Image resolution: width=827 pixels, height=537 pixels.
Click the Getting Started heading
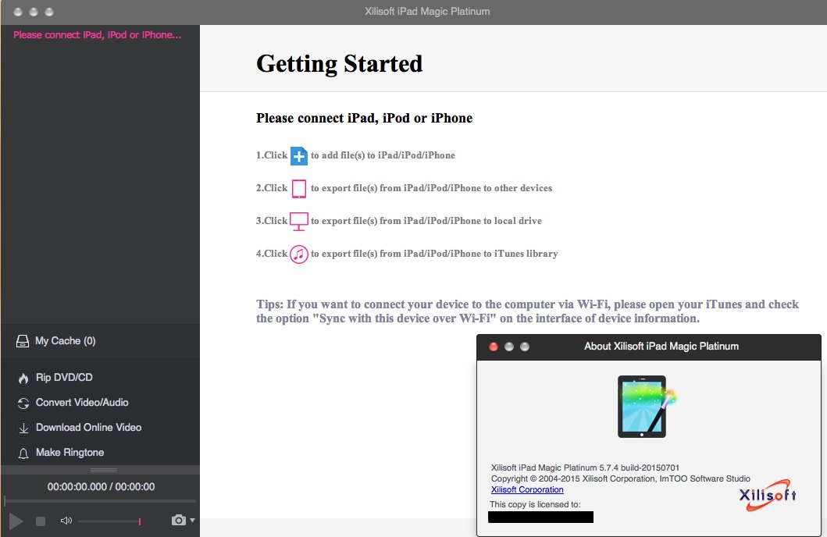(339, 64)
